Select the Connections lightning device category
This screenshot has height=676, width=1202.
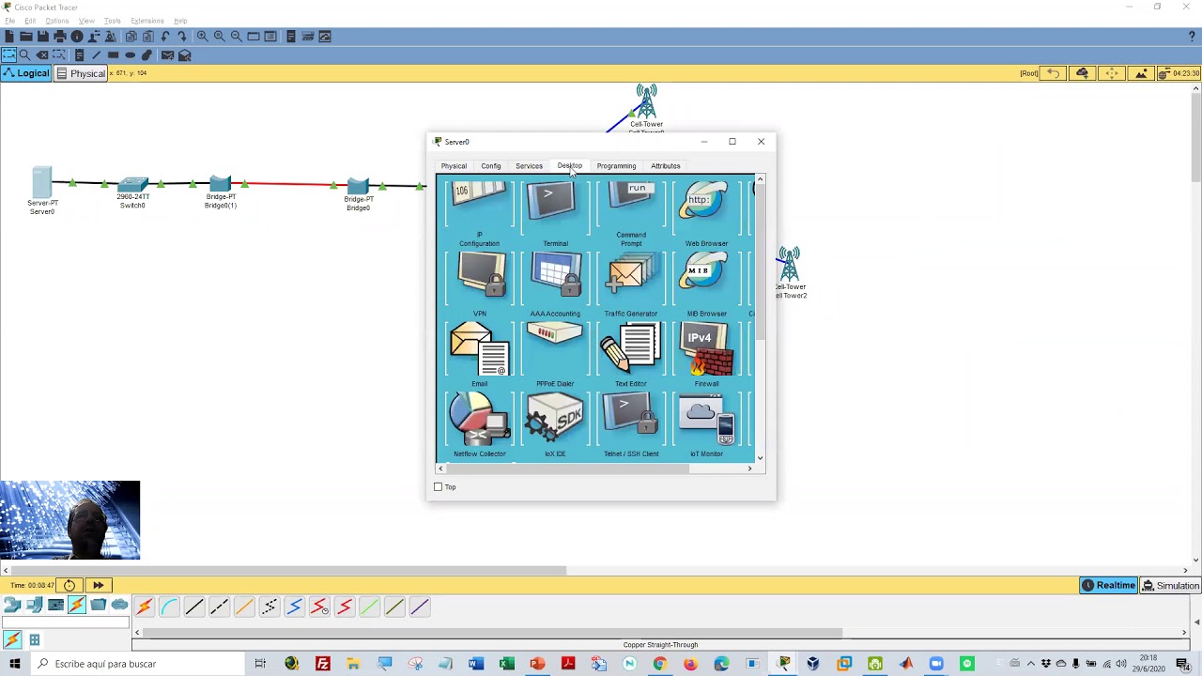click(x=77, y=605)
